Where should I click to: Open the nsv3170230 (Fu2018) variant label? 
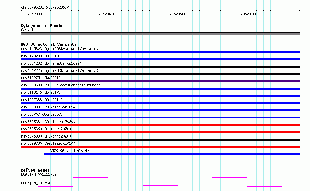41,56
